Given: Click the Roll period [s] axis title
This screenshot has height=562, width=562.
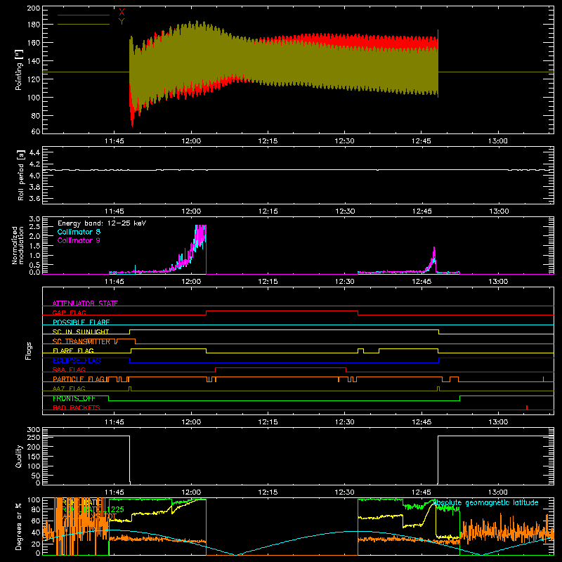Looking at the screenshot, I should point(20,175).
